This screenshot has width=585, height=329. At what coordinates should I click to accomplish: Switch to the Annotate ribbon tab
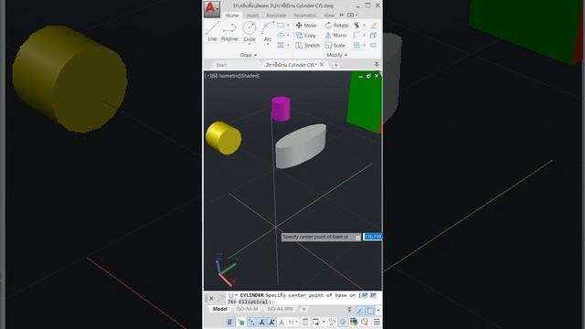coord(276,16)
